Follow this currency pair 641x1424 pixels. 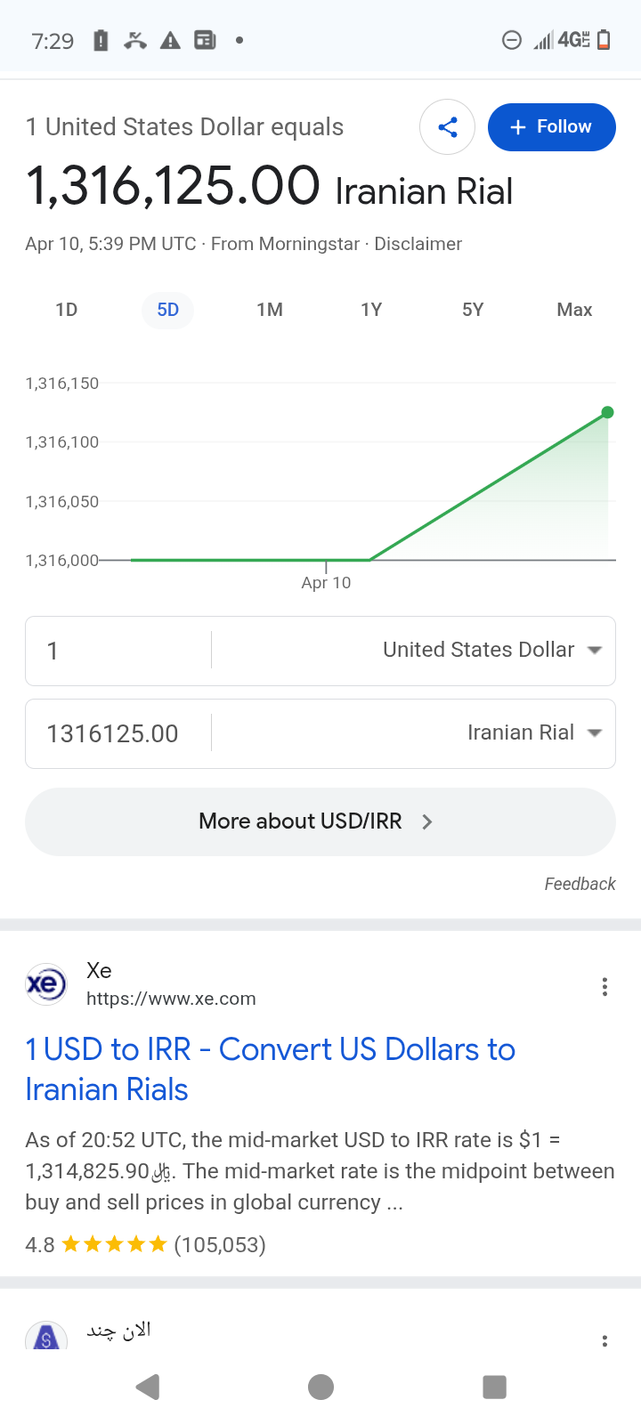click(x=552, y=127)
